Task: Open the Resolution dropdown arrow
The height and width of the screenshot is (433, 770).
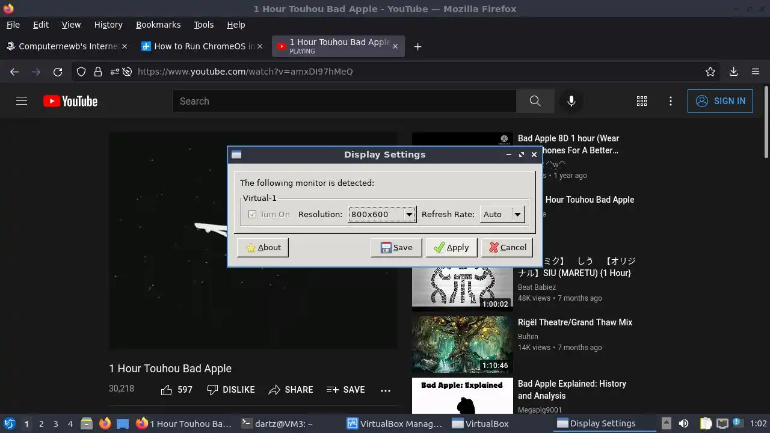Action: tap(409, 214)
